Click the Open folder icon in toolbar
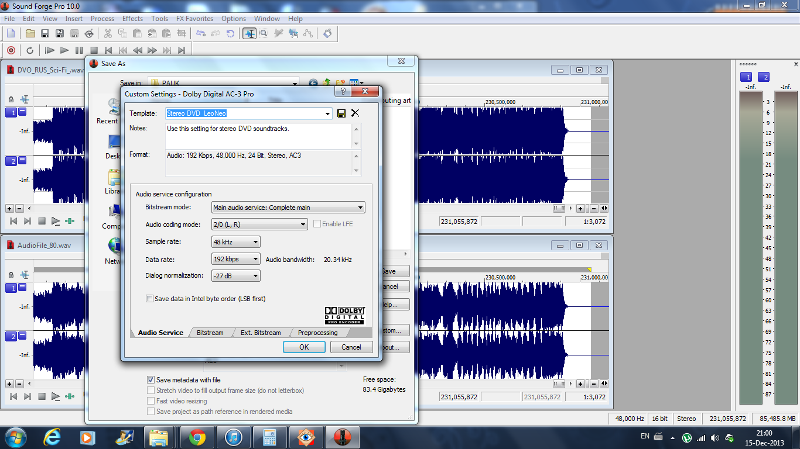The height and width of the screenshot is (449, 800). point(30,33)
